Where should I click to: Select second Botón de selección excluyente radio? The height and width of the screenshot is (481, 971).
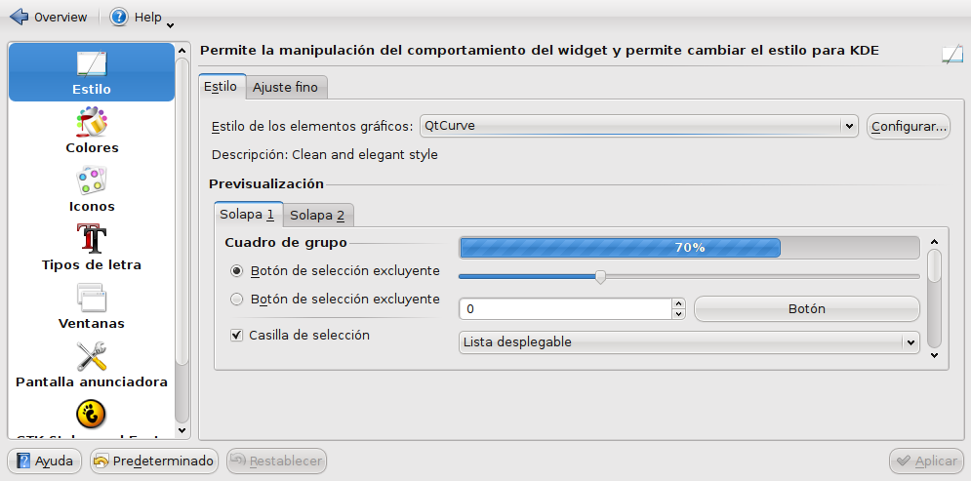(236, 300)
